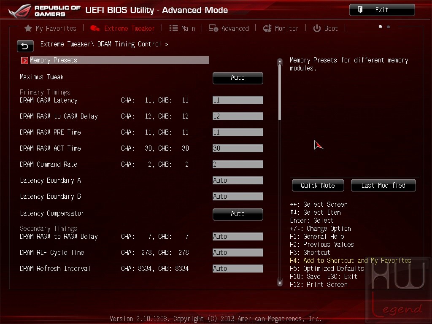Screen dimensions: 432x324
Task: Select the DRAM REF Cycle Time field
Action: coord(238,253)
